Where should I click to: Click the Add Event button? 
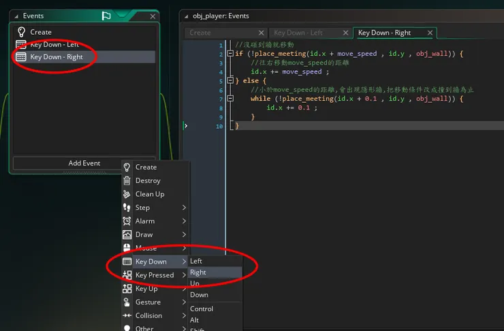click(84, 163)
